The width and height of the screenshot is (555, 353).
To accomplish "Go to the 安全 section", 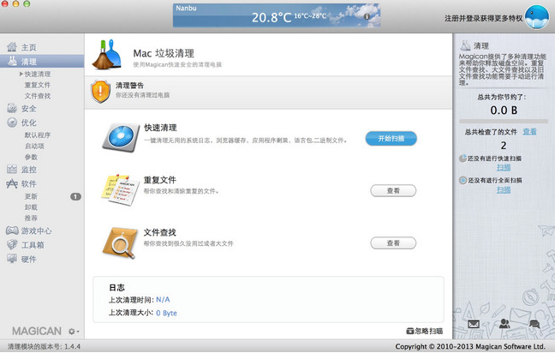I will (x=28, y=109).
